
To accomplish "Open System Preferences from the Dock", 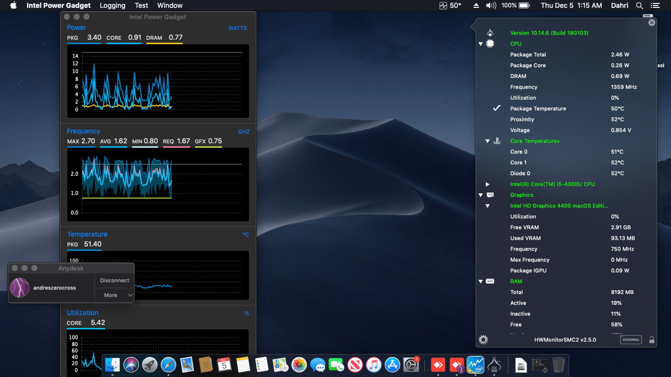I will pyautogui.click(x=411, y=365).
